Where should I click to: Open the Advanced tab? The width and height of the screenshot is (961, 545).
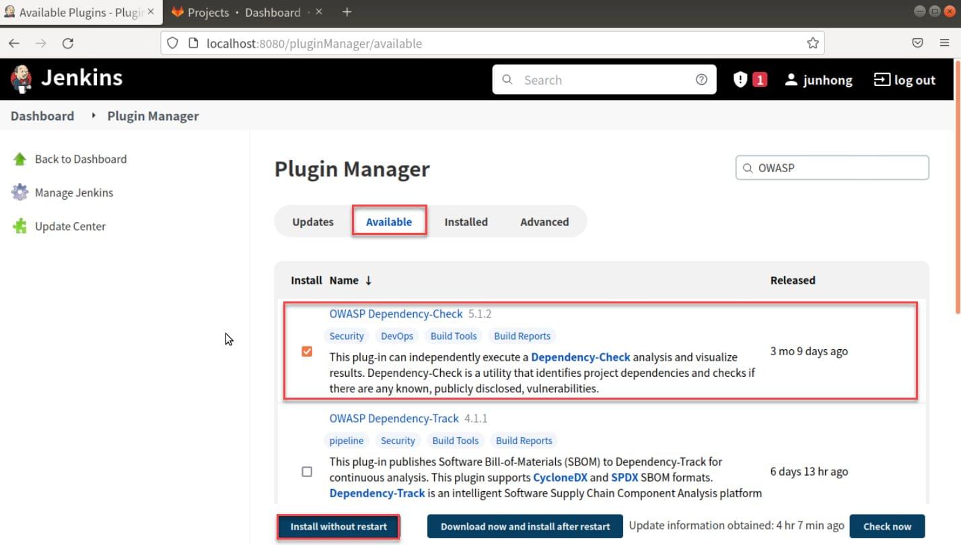(544, 221)
